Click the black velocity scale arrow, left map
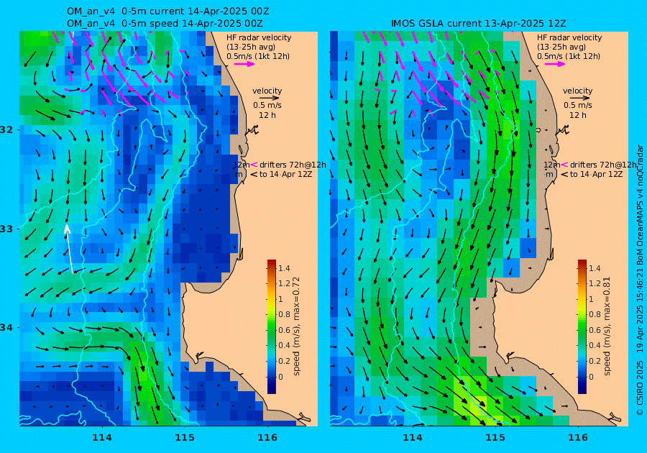This screenshot has height=453, width=647. (270, 99)
